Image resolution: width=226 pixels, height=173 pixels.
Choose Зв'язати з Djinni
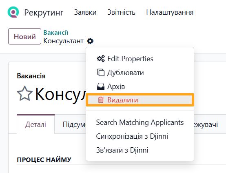click(x=140, y=150)
